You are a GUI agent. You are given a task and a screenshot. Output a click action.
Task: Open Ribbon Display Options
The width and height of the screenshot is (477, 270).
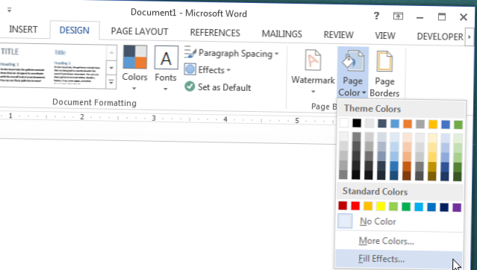tap(398, 16)
